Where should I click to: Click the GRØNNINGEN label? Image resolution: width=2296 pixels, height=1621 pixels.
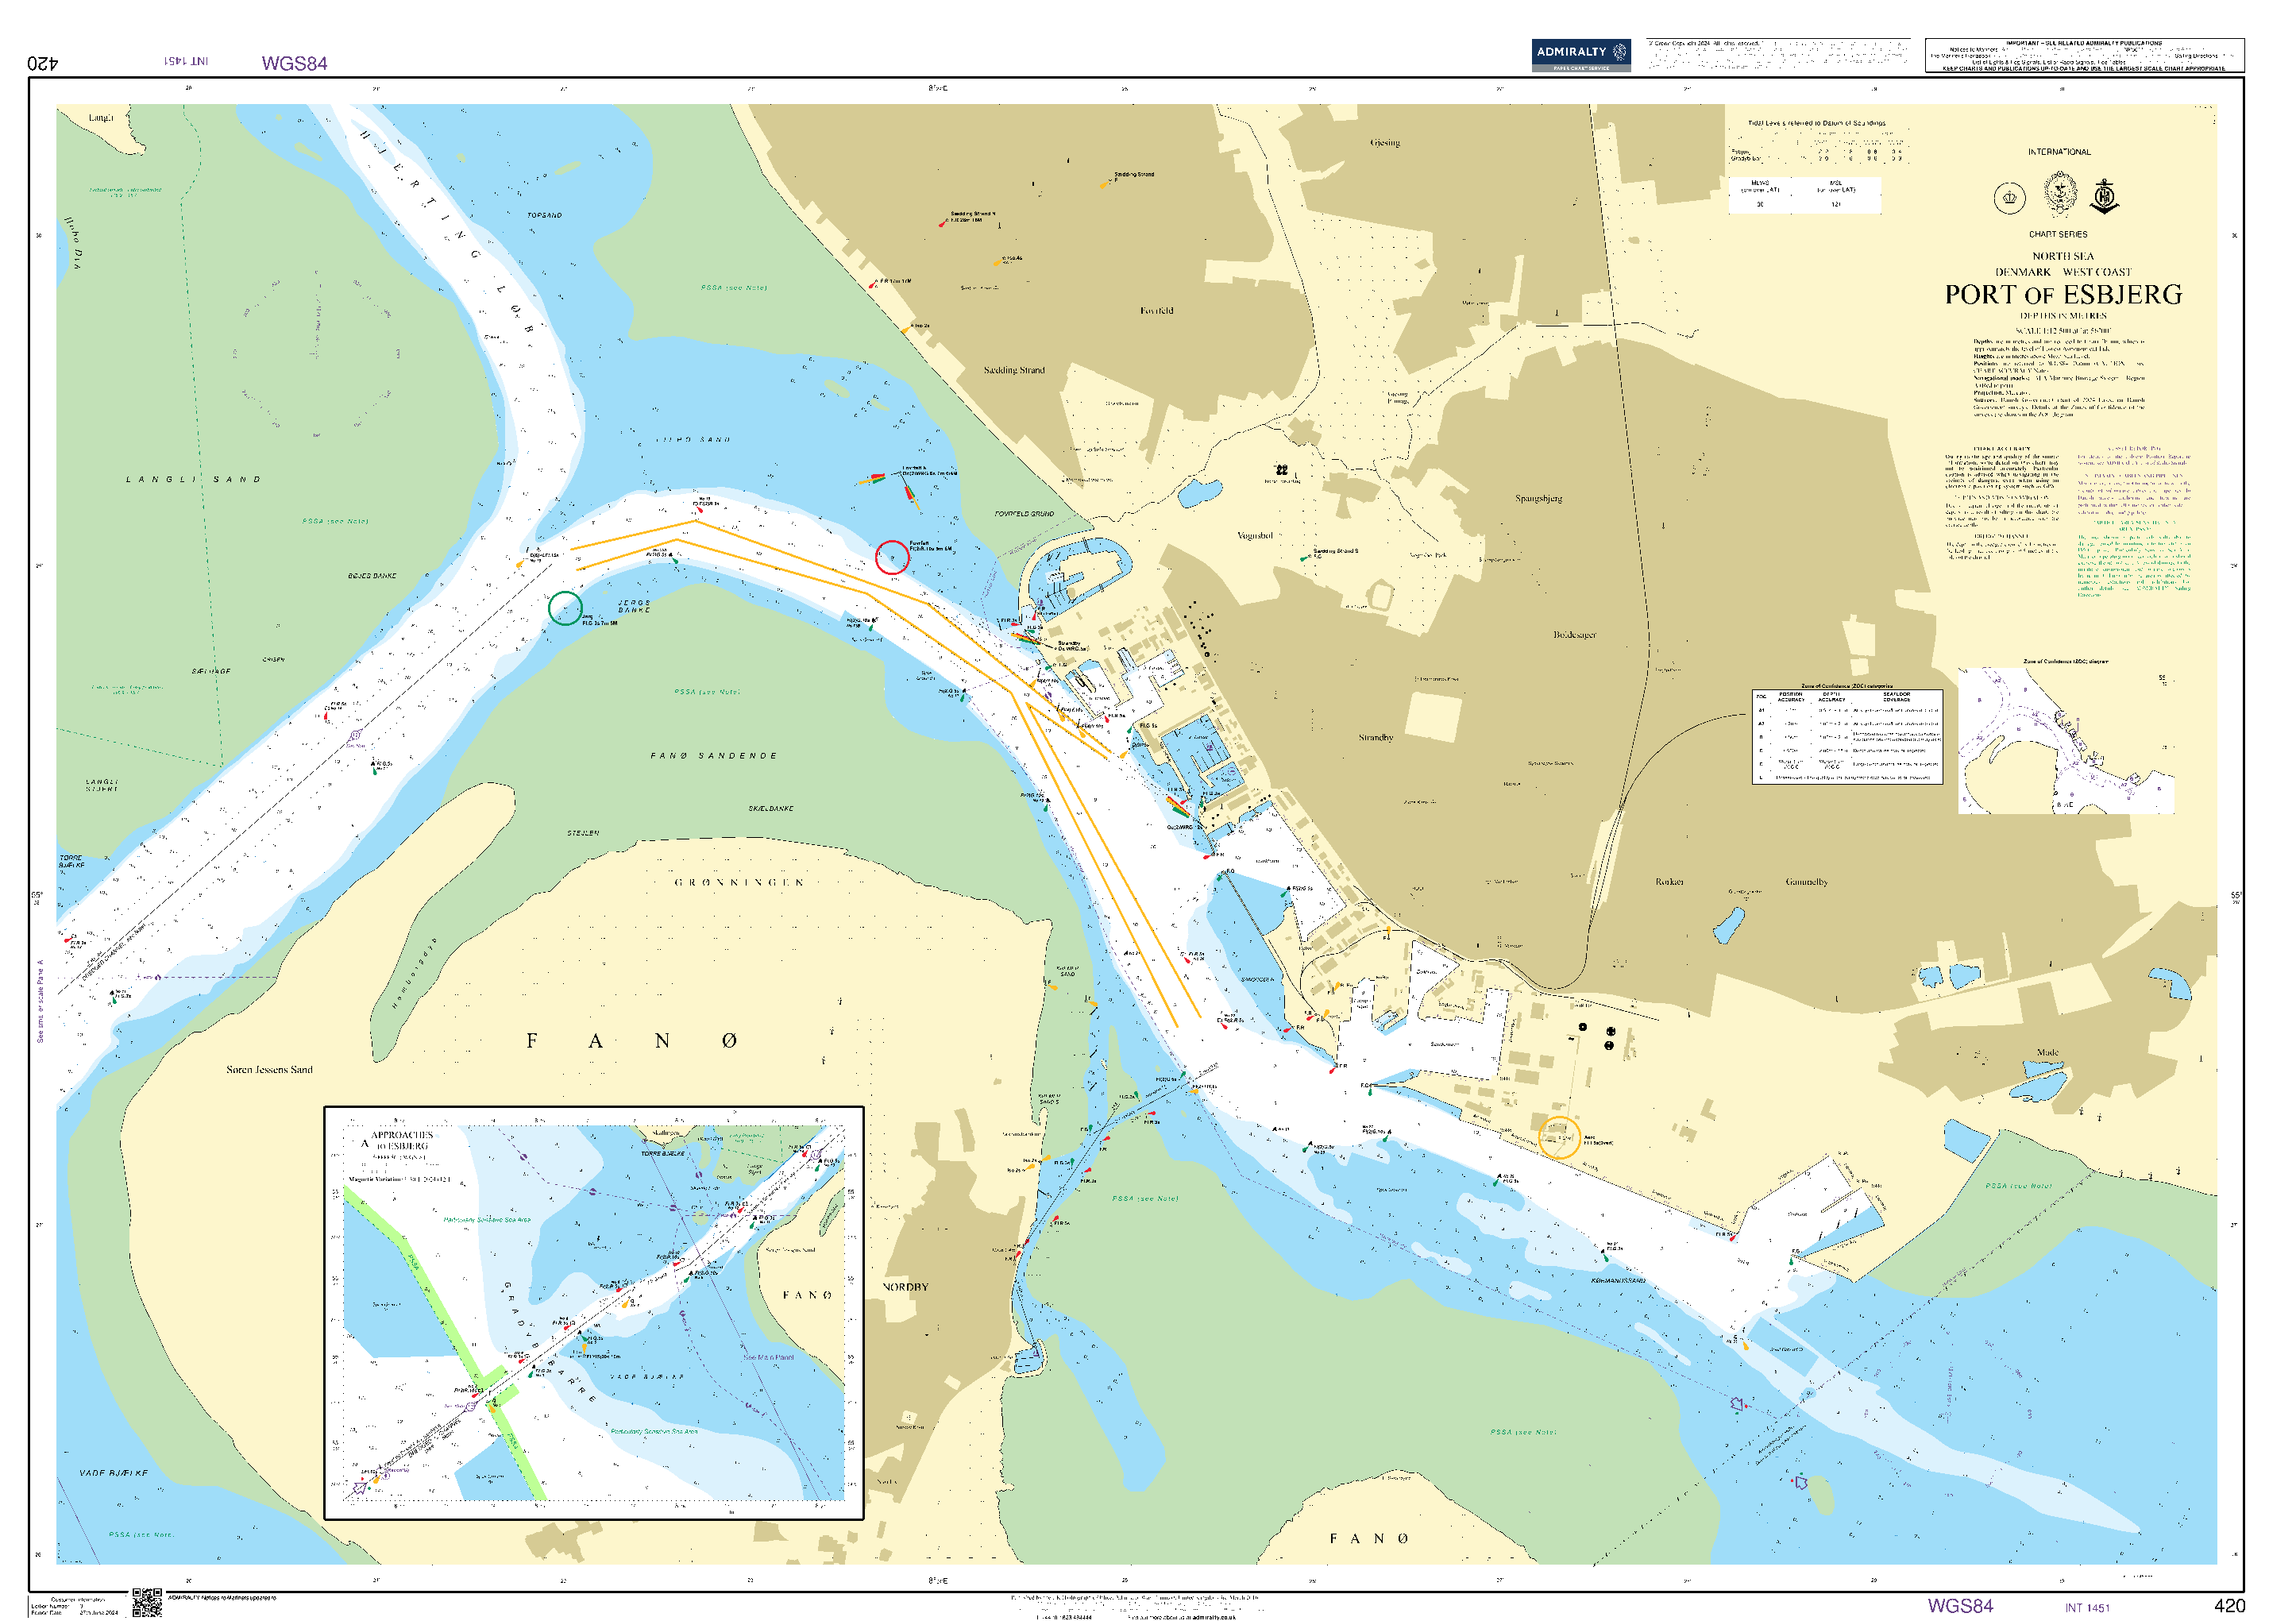pyautogui.click(x=739, y=882)
